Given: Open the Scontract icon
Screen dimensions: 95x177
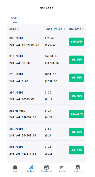Looking at the screenshot, I should point(46,167).
